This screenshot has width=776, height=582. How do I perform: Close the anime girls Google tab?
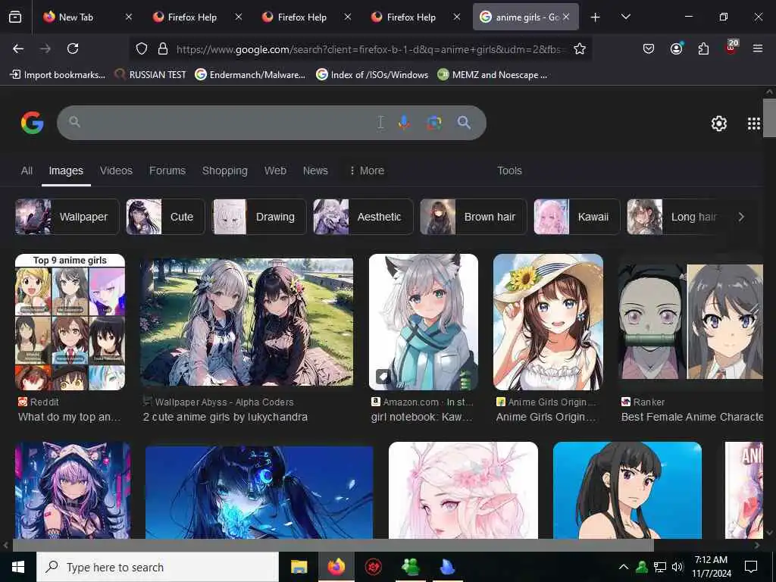[x=566, y=17]
